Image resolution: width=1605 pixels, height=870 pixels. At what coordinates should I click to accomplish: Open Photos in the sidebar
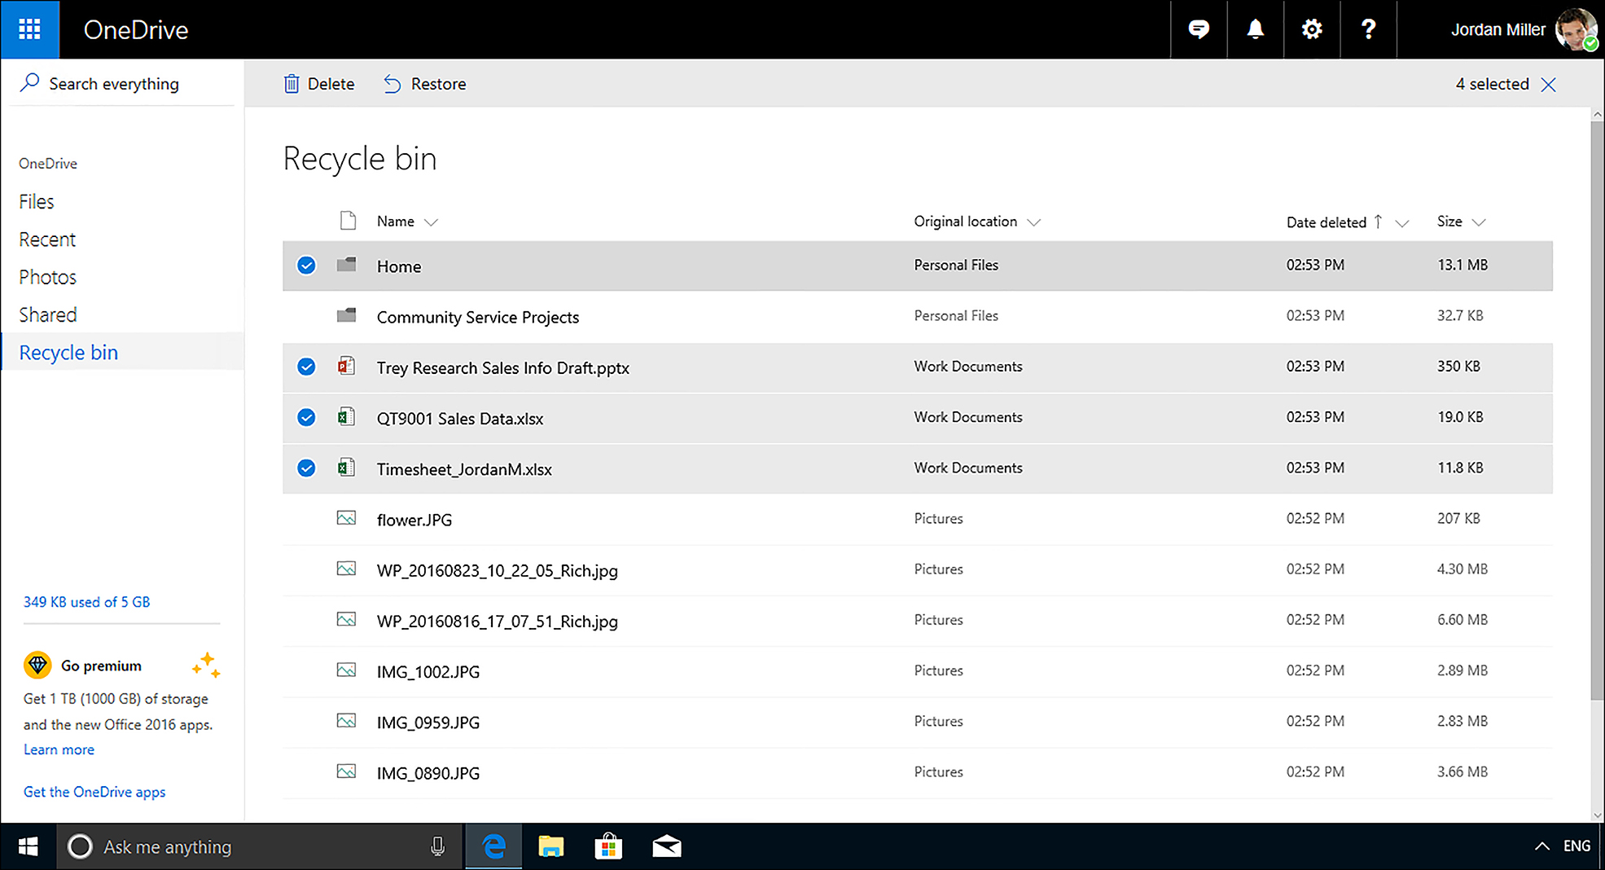47,277
